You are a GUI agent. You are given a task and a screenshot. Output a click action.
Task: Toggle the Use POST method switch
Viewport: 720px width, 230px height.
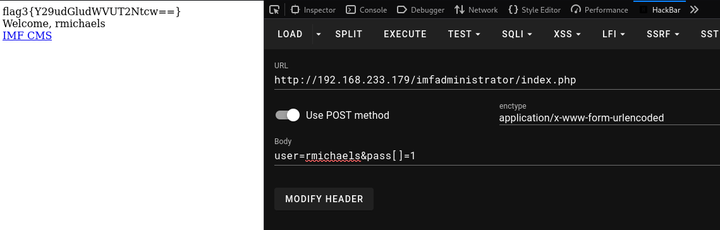tap(288, 115)
